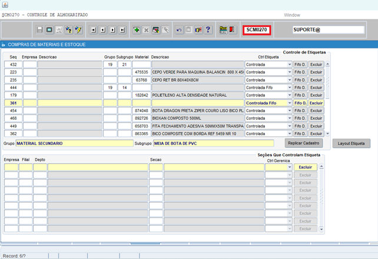Click Fifo D. for Seq 468 row
Screen dimensions: 378x259
pos(300,118)
